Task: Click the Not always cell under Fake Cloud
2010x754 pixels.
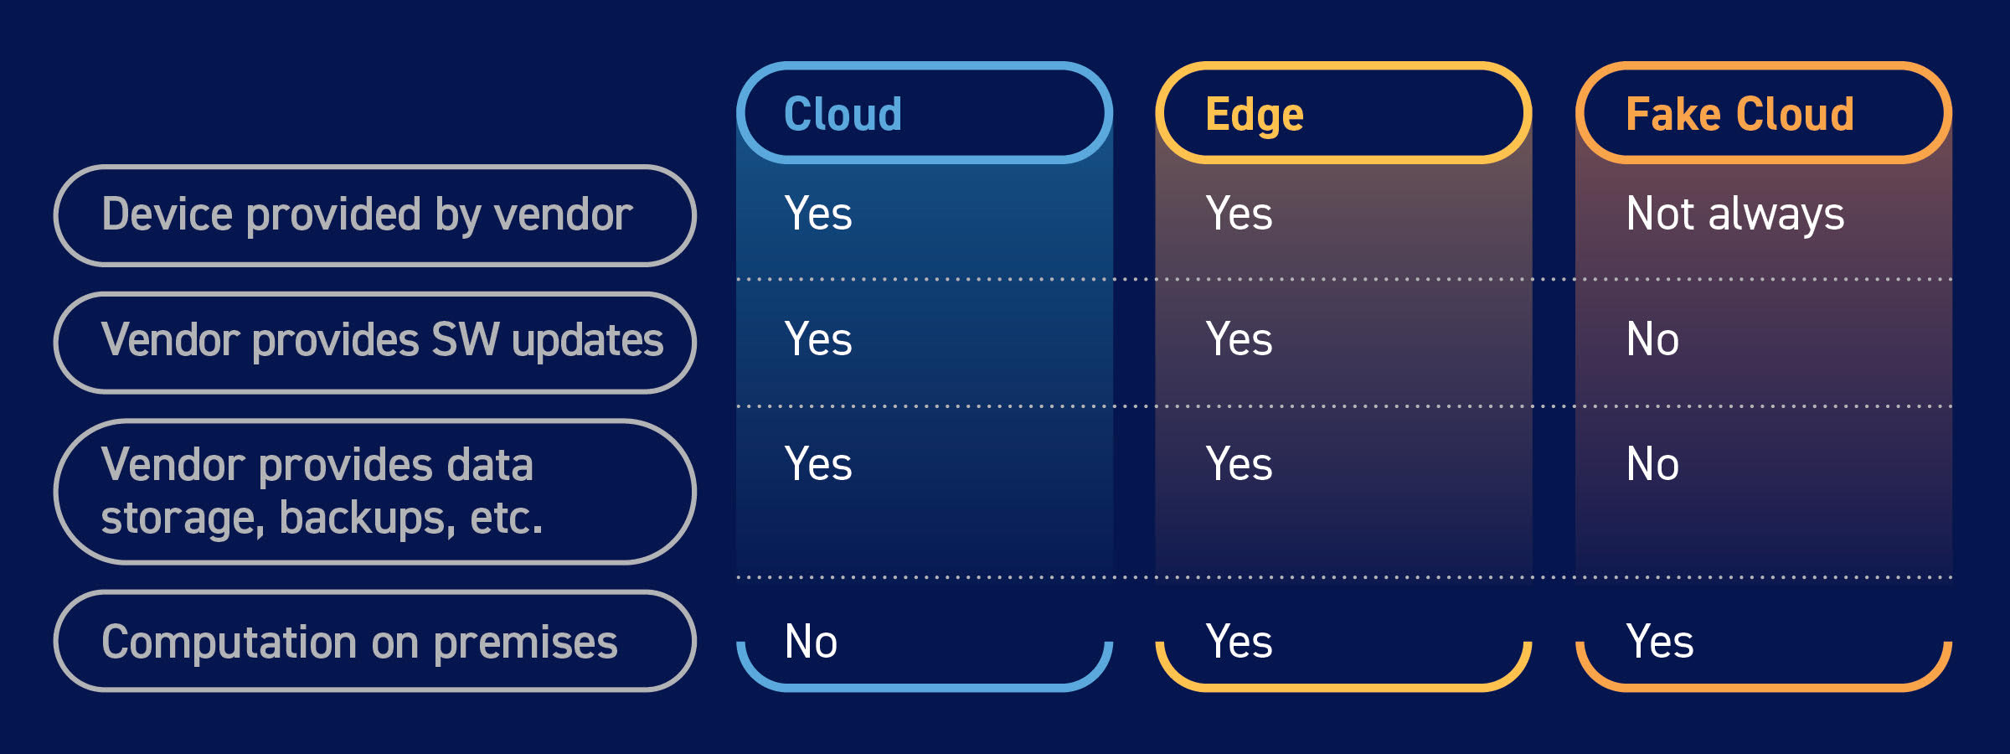Action: click(x=1734, y=214)
